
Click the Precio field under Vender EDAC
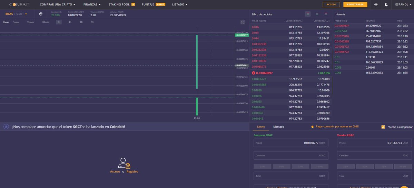[374, 143]
